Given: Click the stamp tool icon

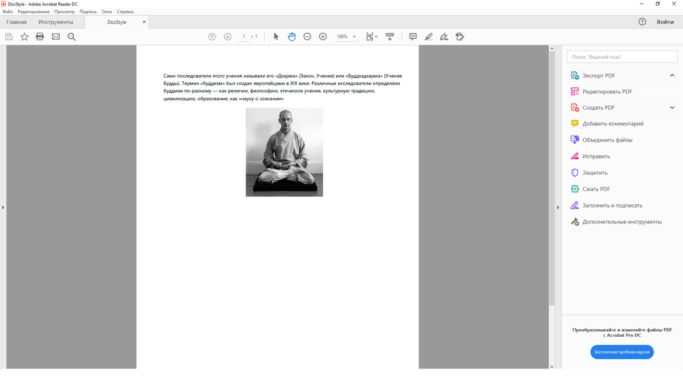Looking at the screenshot, I should (x=460, y=37).
